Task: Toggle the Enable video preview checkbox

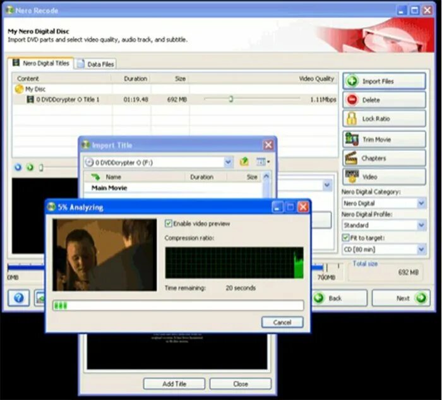Action: pyautogui.click(x=169, y=223)
